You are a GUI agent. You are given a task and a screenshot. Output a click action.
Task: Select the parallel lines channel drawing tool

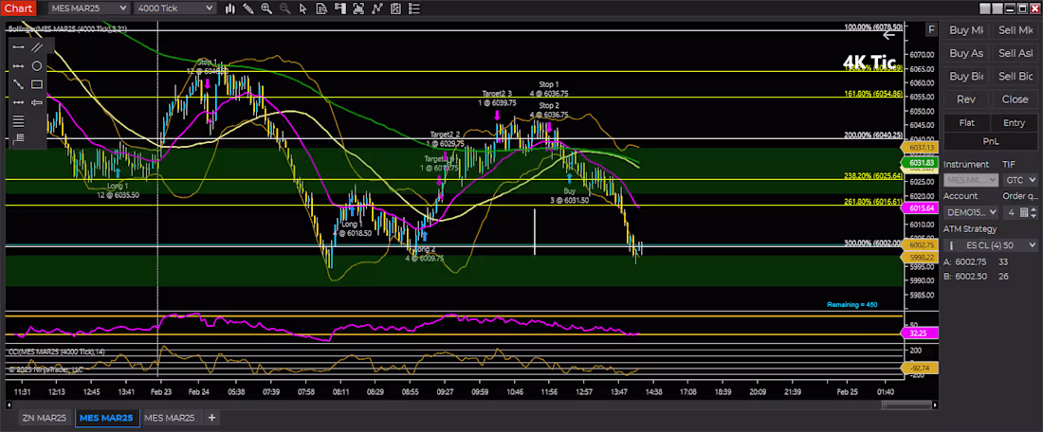click(x=37, y=47)
